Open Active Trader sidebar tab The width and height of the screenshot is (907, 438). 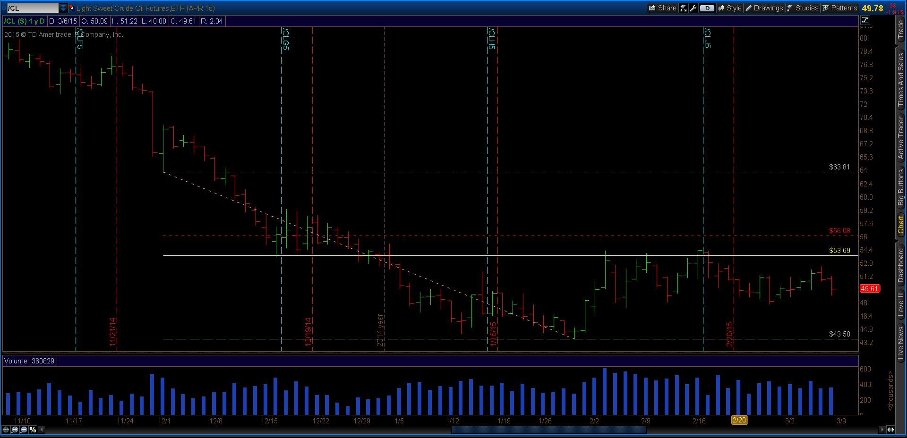pyautogui.click(x=901, y=138)
